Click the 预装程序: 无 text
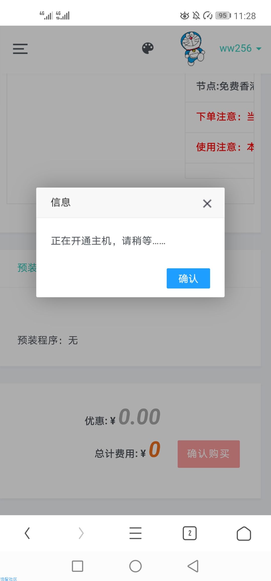This screenshot has width=271, height=581. pos(48,340)
